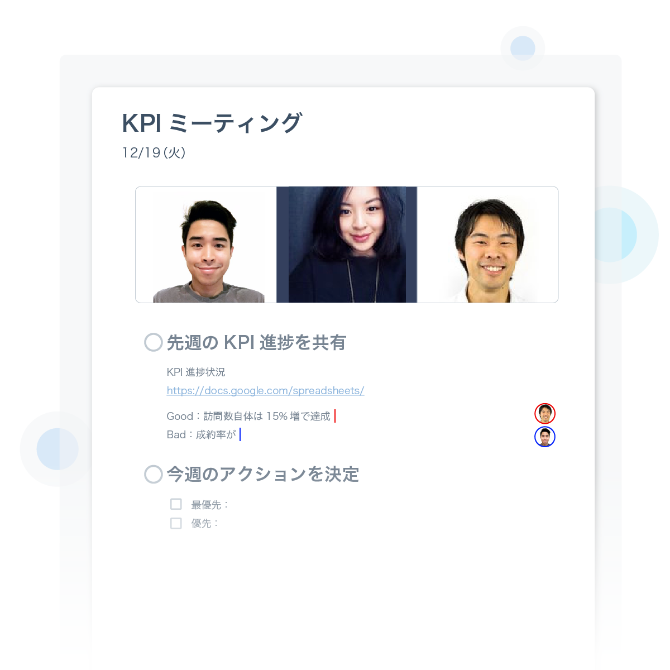The height and width of the screenshot is (670, 670).
Task: Select the left man's photo in gray shirt
Action: click(x=206, y=245)
